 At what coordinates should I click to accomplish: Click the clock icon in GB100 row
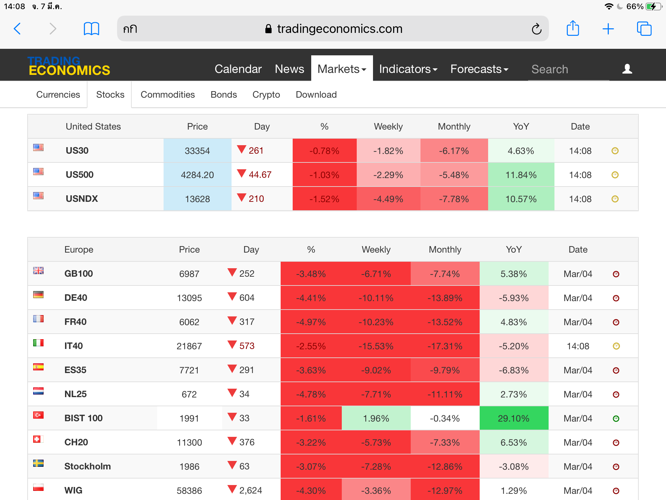616,274
